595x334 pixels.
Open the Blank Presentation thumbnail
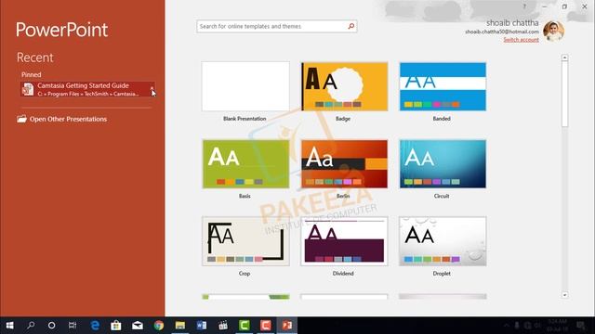245,86
